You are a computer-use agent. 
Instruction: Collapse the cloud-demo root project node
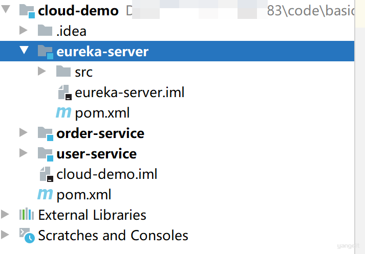[x=5, y=9]
